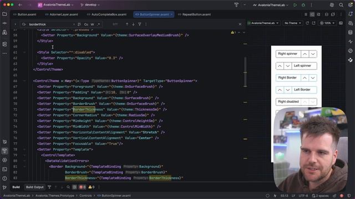Image resolution: width=355 pixels, height=199 pixels.
Task: Click the editor vertical scrollbar thumb
Action: [245, 72]
